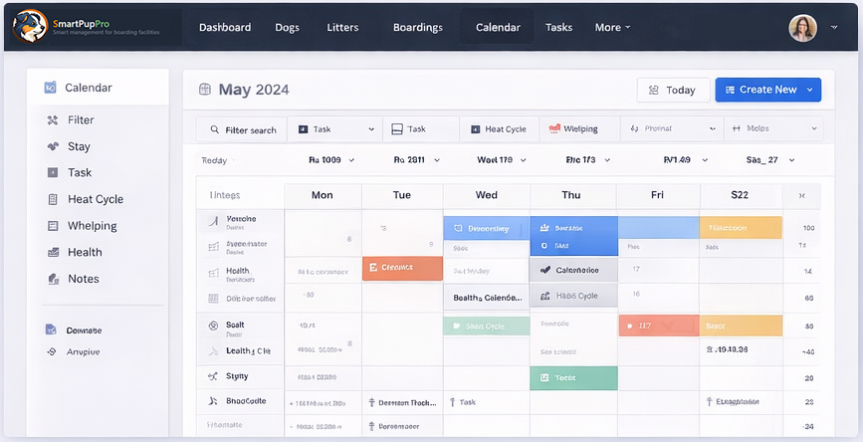Click the Stay icon in the sidebar
This screenshot has height=442, width=863.
53,146
